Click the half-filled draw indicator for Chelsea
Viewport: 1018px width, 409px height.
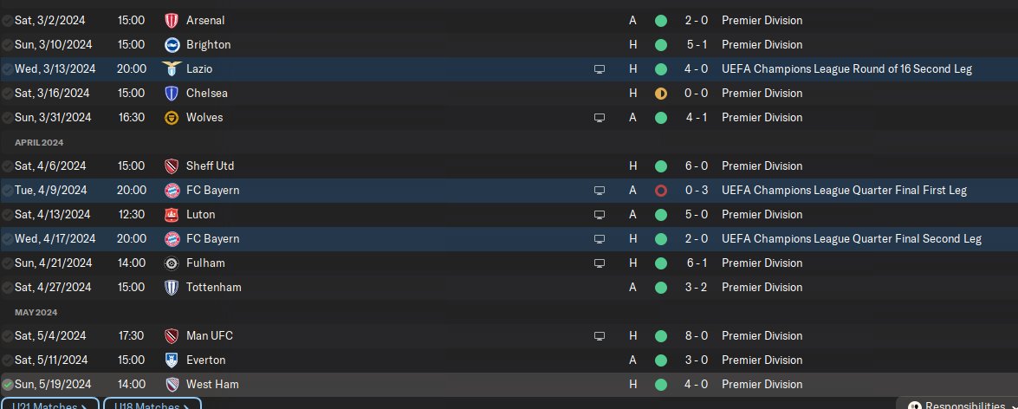(661, 94)
